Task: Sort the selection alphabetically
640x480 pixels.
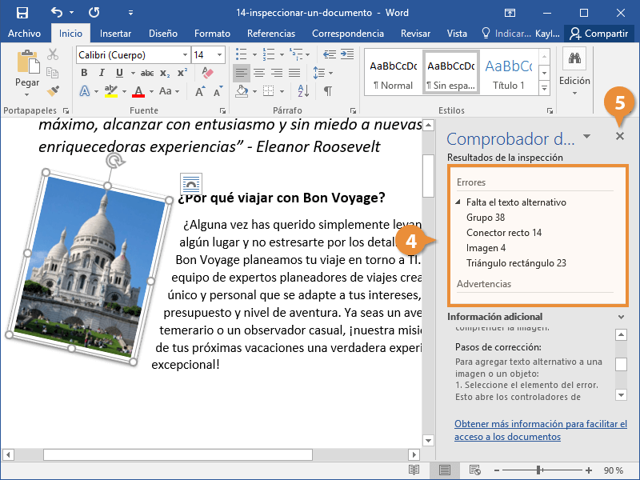Action: click(304, 91)
